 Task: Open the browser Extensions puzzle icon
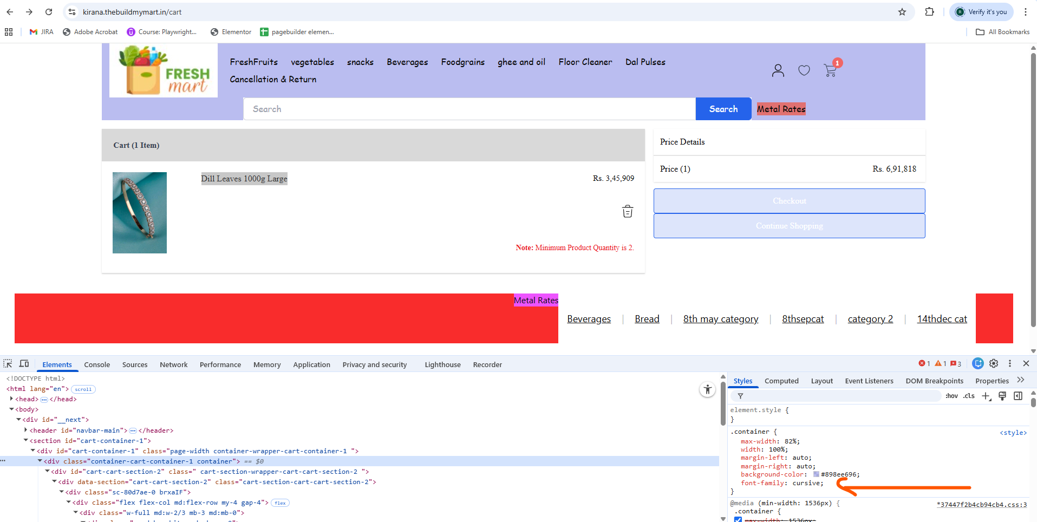[x=930, y=12]
